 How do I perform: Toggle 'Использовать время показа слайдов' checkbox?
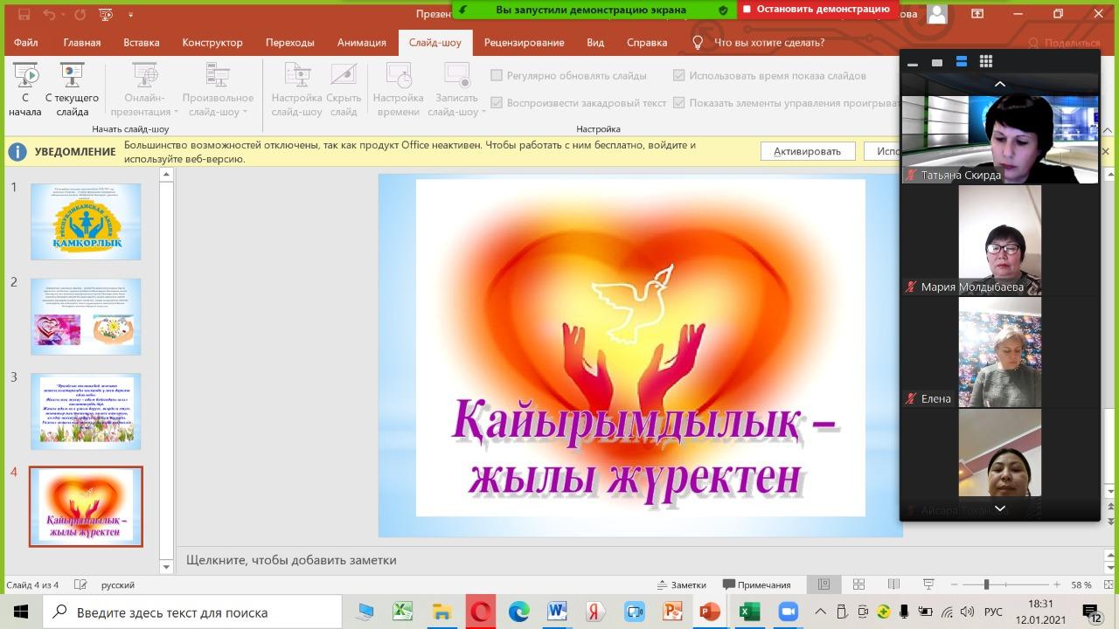pyautogui.click(x=679, y=76)
